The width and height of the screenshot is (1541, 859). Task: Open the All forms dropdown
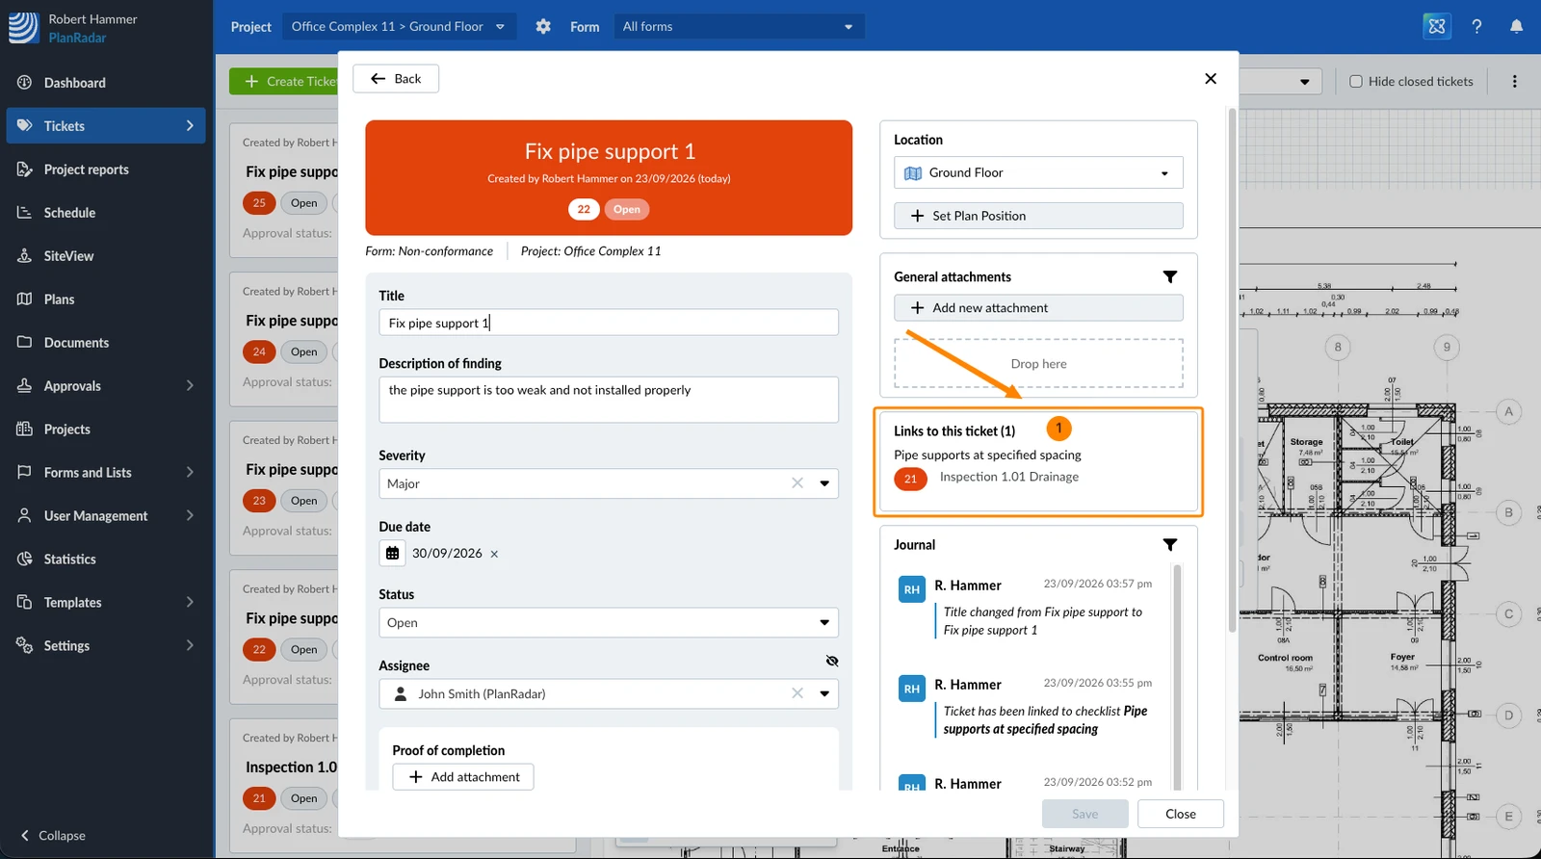739,27
